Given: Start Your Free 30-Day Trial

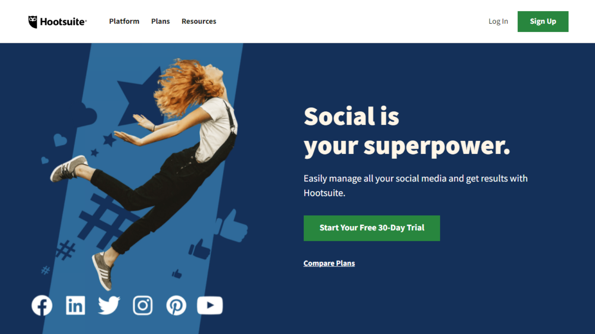Looking at the screenshot, I should tap(372, 228).
